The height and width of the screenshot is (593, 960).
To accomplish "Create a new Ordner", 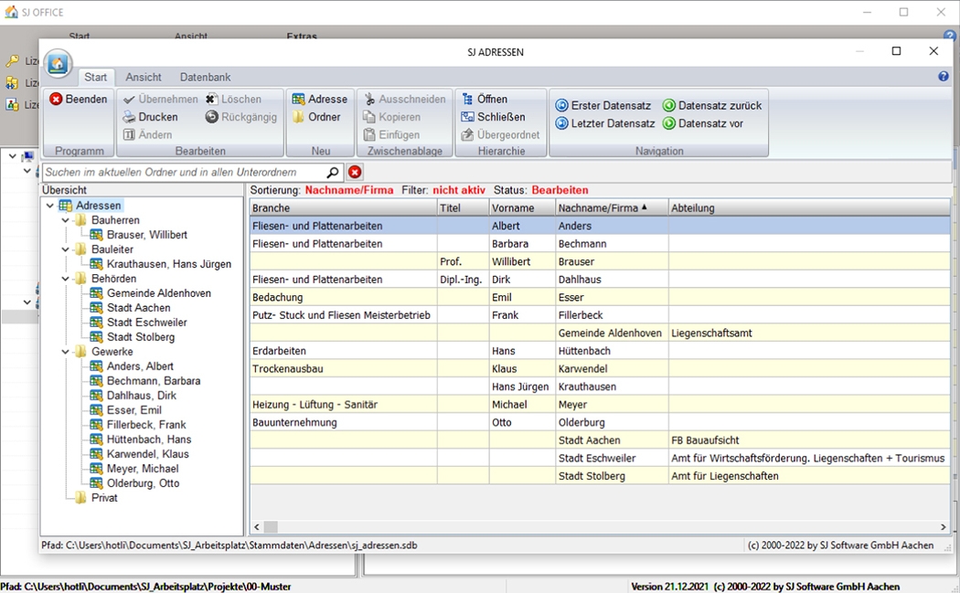I will (x=316, y=117).
